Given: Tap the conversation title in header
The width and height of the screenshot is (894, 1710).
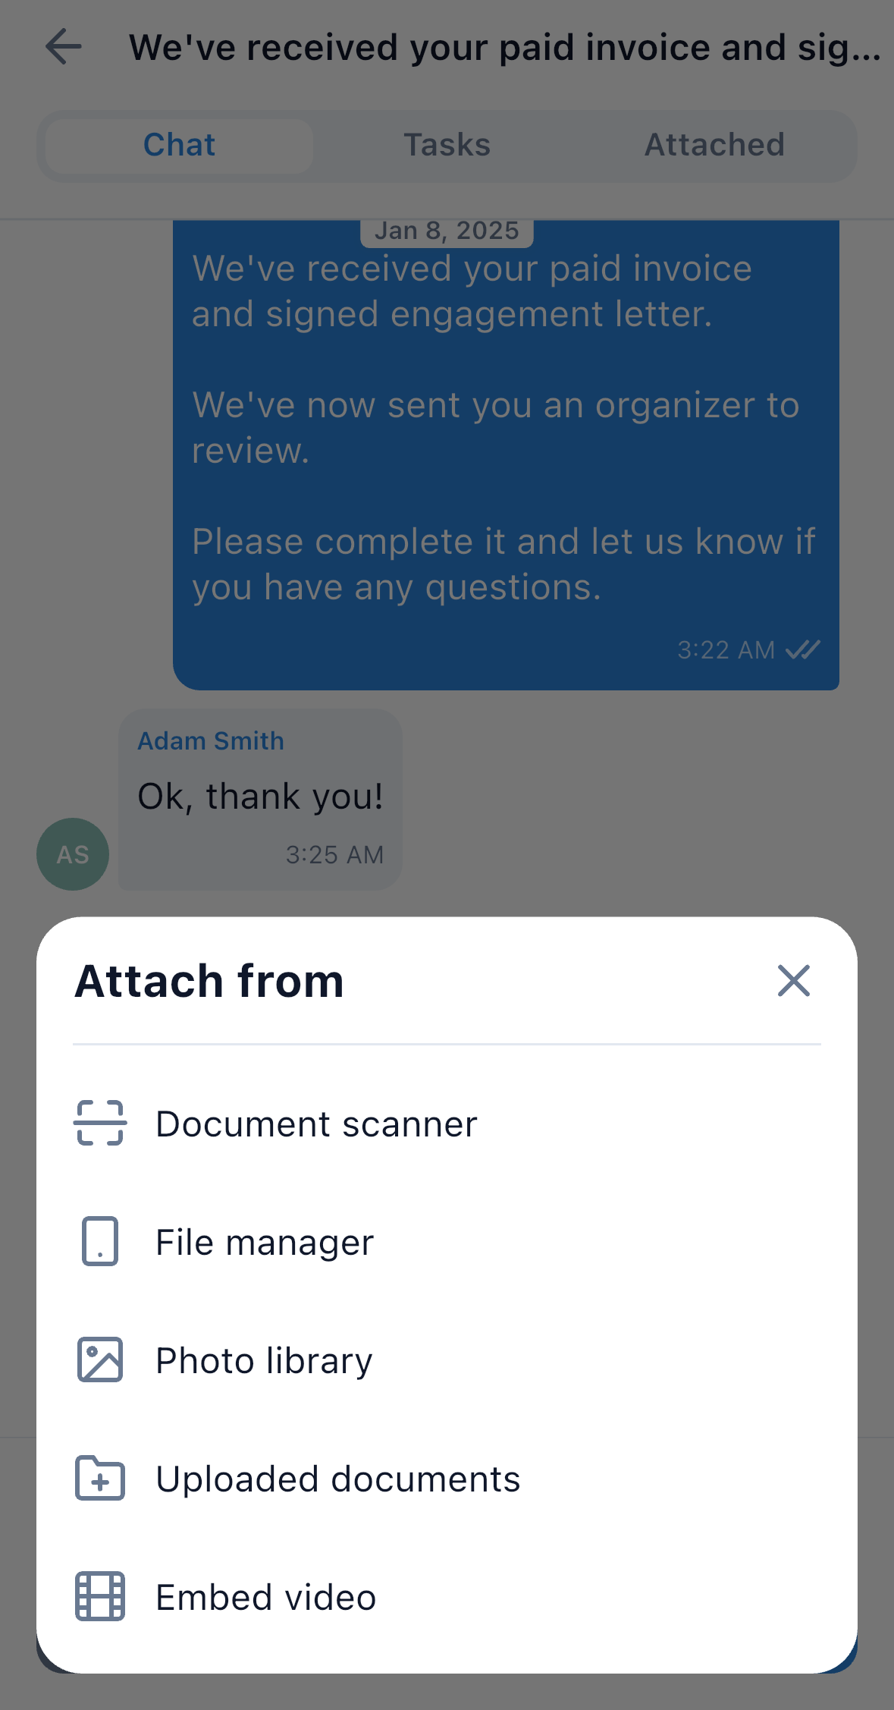Looking at the screenshot, I should 505,47.
